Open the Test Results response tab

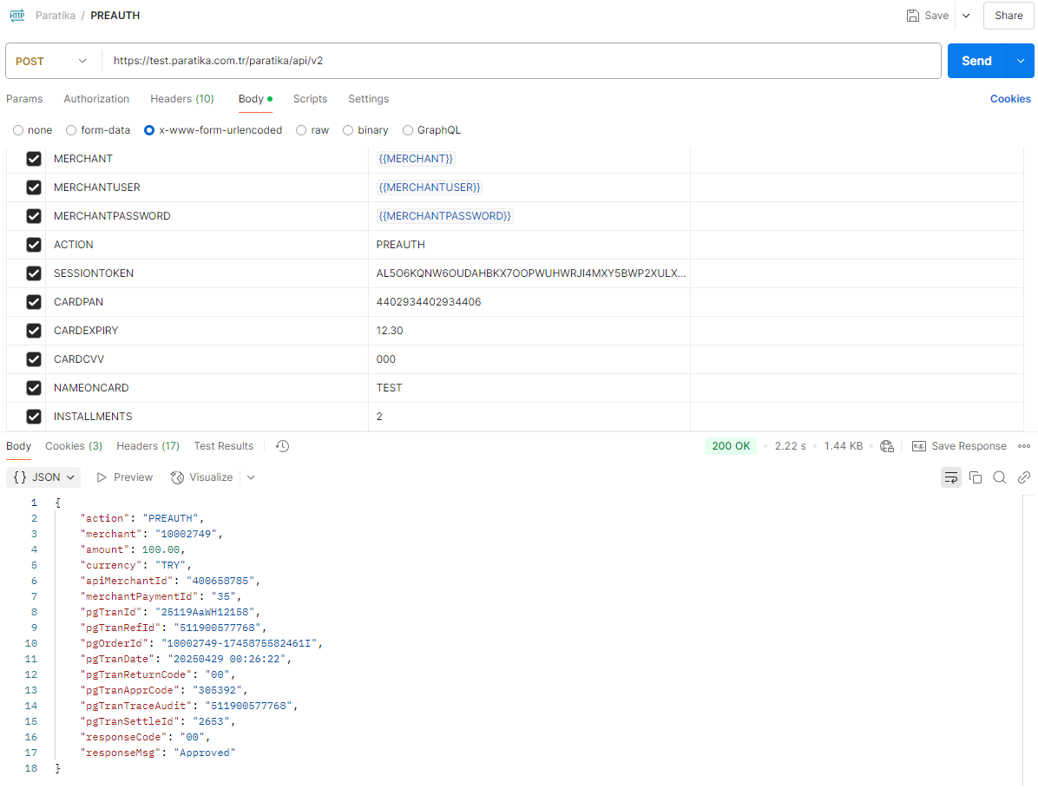point(223,446)
